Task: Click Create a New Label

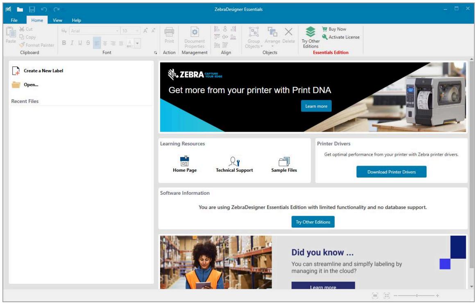Action: click(38, 71)
